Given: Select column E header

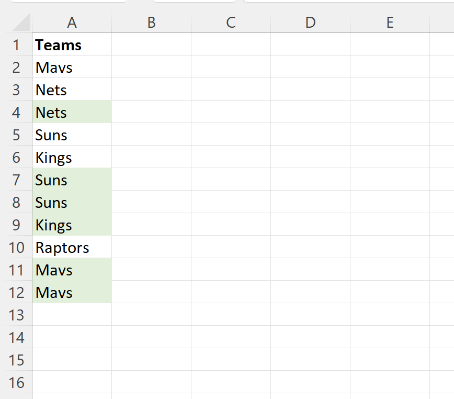Looking at the screenshot, I should [390, 23].
